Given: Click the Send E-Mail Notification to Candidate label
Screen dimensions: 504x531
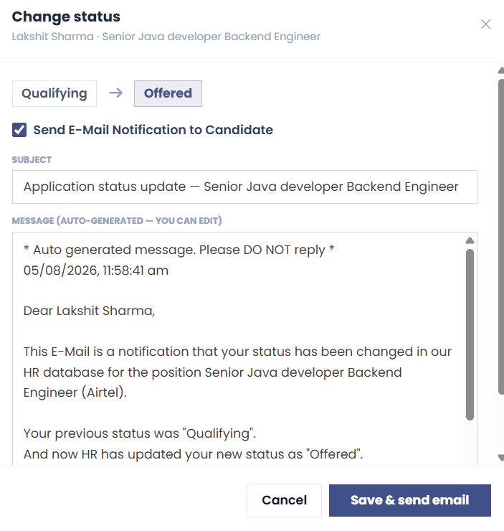Looking at the screenshot, I should click(x=153, y=130).
